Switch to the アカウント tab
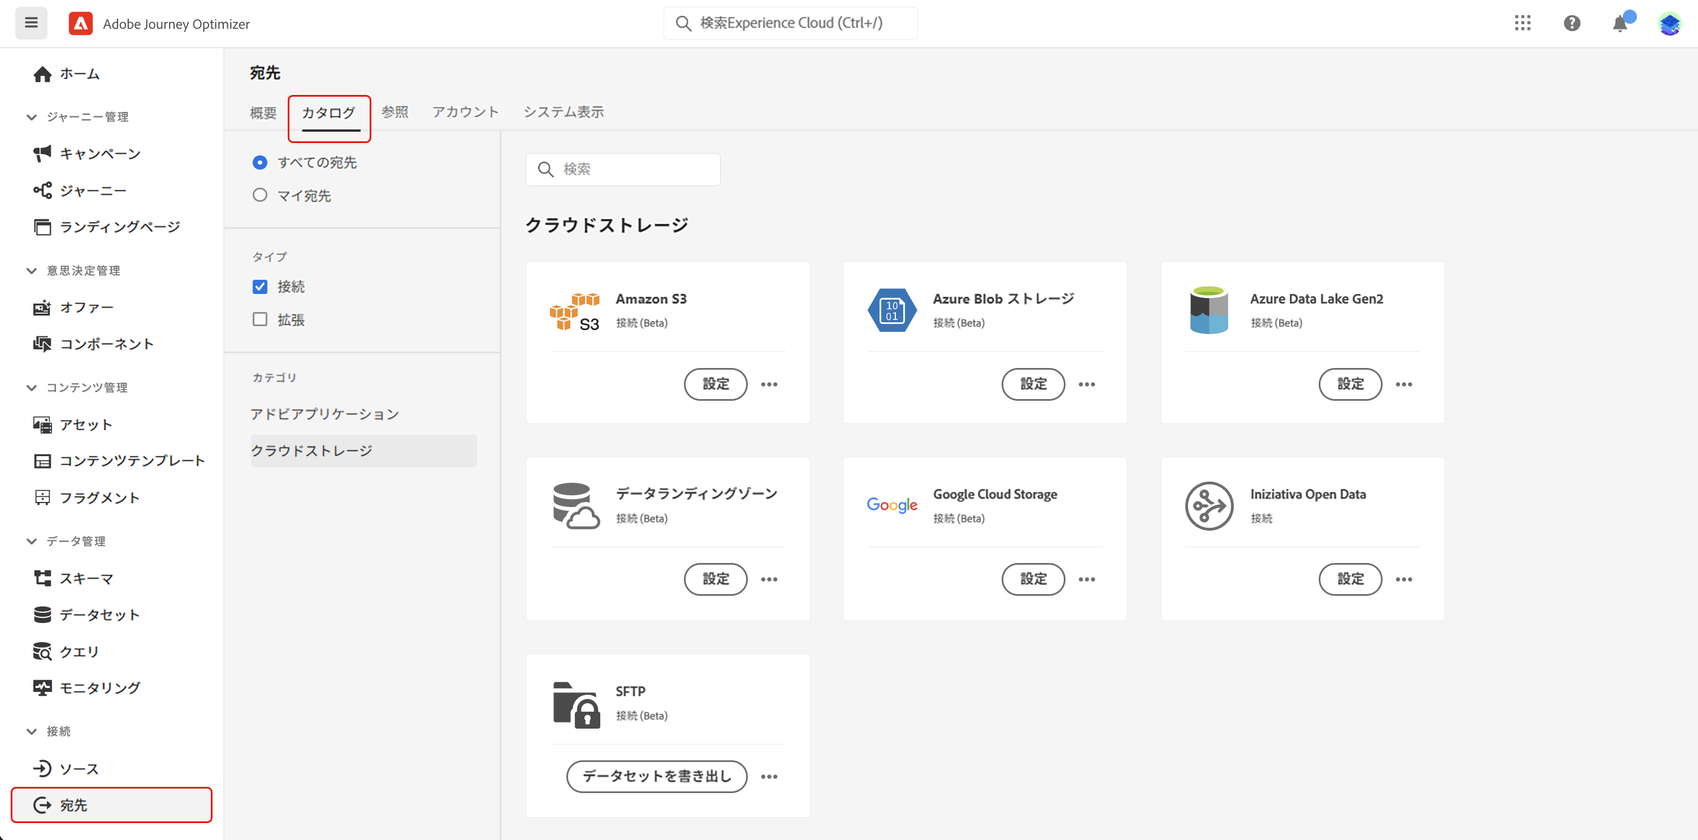Screen dimensions: 1698x840 pyautogui.click(x=465, y=112)
